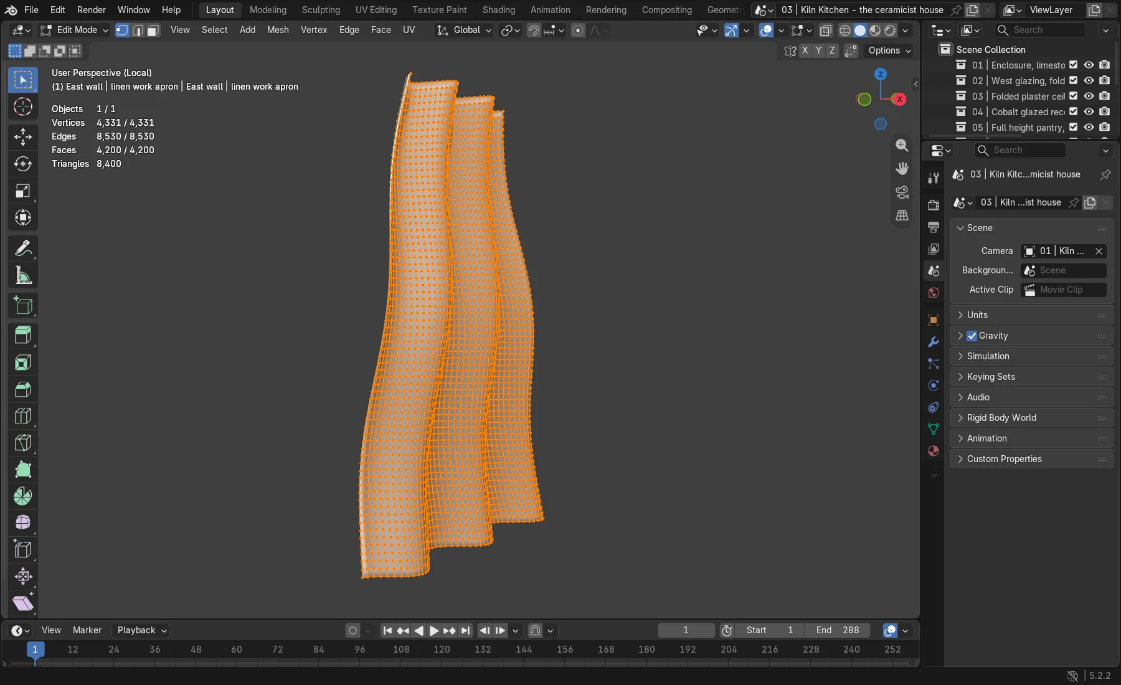Open the Modifiers properties wrench tab
This screenshot has height=685, width=1121.
pos(933,342)
